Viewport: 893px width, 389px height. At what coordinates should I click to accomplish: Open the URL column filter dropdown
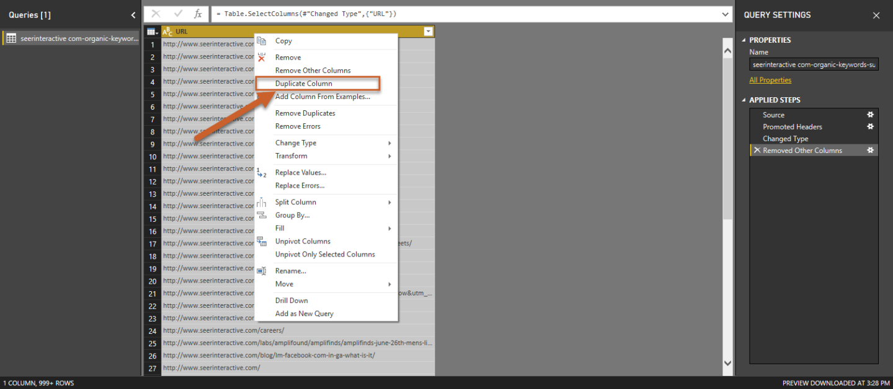pos(428,32)
